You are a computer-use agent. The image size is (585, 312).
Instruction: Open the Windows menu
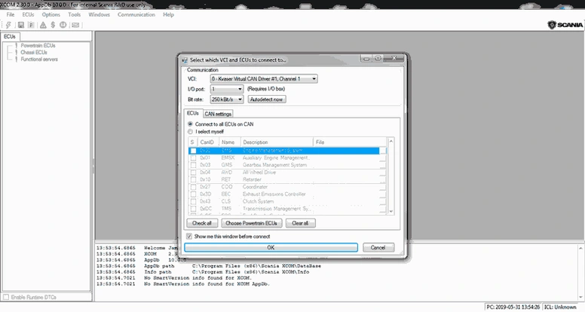[99, 14]
